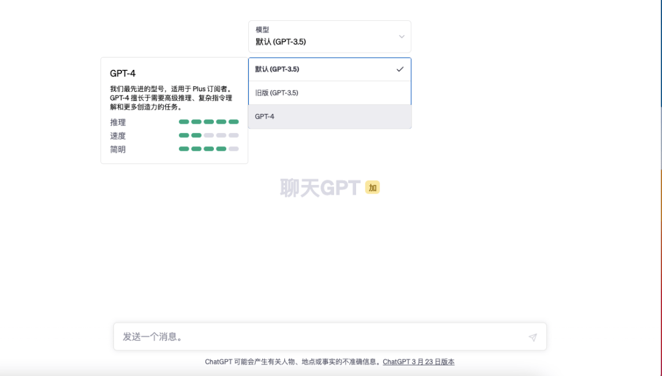Click the checkmark next to 默认 (GPT-3.5)
The width and height of the screenshot is (662, 376).
coord(399,69)
